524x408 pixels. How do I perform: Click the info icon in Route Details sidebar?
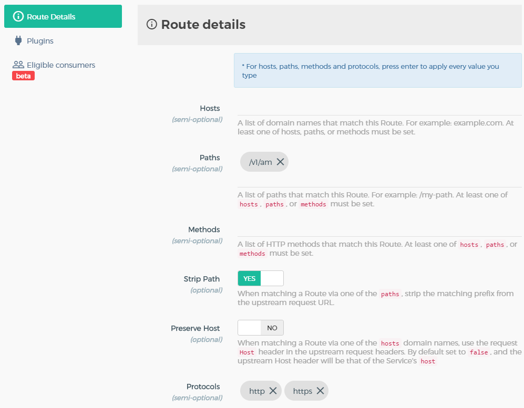pos(18,16)
